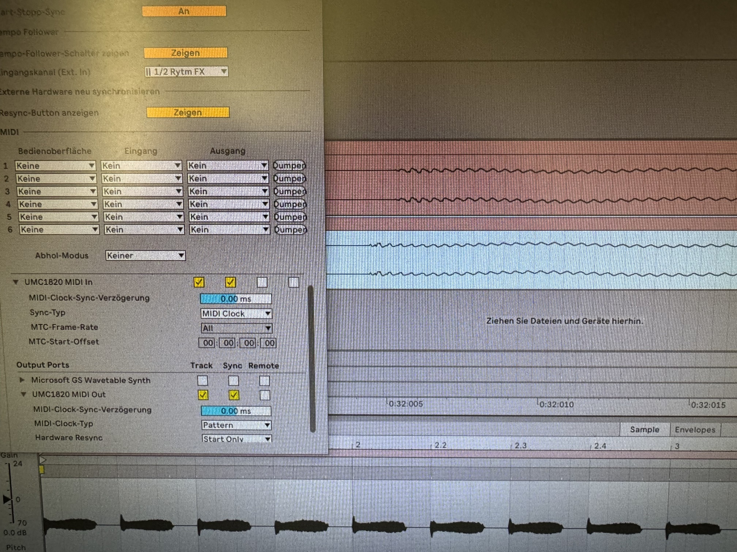Open the MIDI-Clock-Typ Pattern dropdown
The width and height of the screenshot is (737, 552).
236,425
